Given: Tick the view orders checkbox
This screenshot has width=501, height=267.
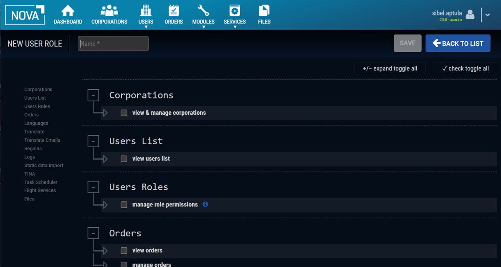Looking at the screenshot, I should pyautogui.click(x=124, y=250).
